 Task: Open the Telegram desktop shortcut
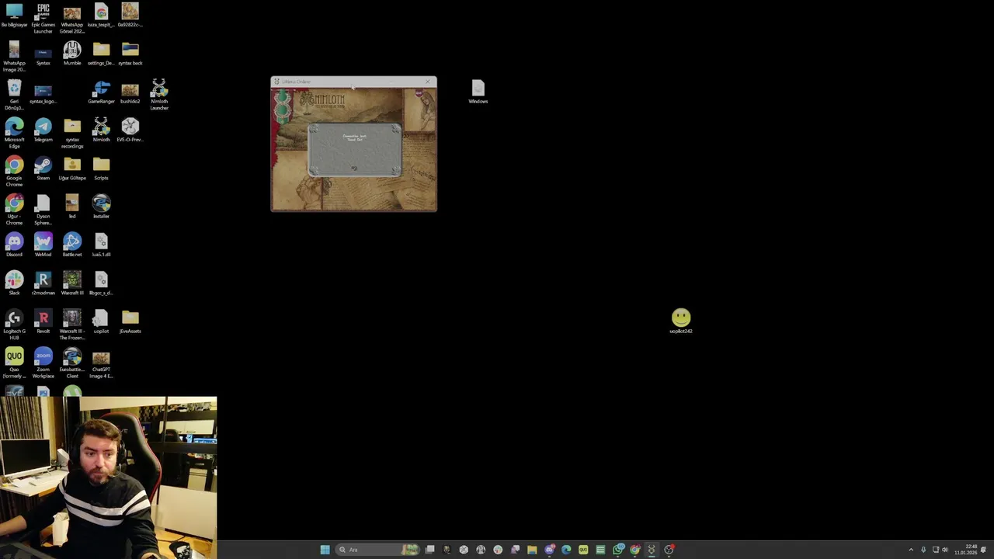(x=43, y=130)
